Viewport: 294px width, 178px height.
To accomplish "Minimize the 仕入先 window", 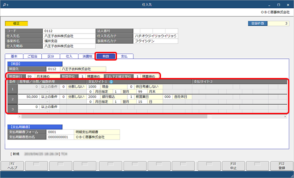I will [269, 5].
